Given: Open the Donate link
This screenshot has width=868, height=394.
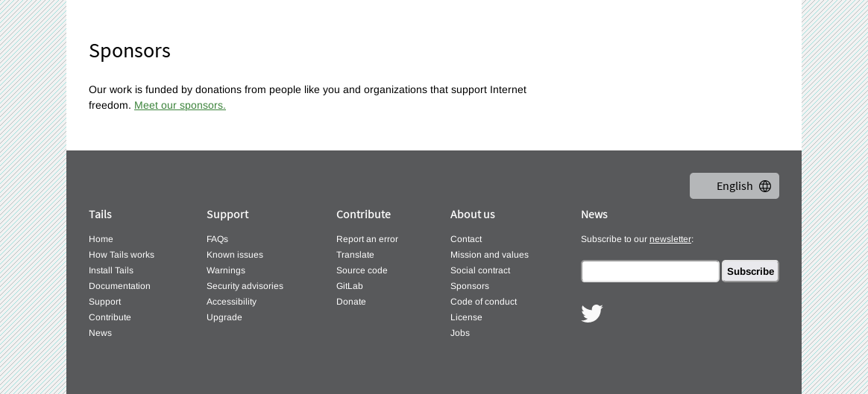Looking at the screenshot, I should (x=351, y=302).
